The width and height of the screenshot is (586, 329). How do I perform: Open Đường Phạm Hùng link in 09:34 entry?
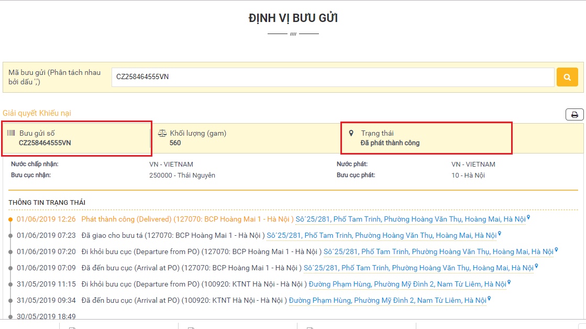pos(387,300)
